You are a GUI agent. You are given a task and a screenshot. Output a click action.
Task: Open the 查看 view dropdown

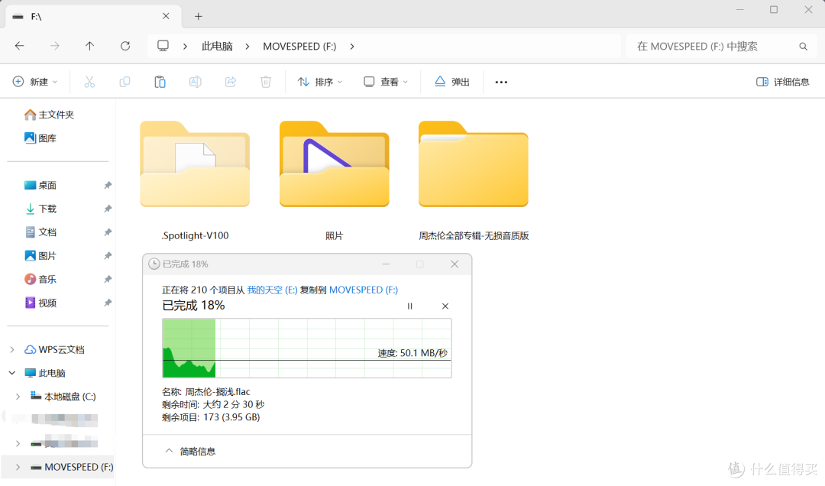click(x=386, y=82)
